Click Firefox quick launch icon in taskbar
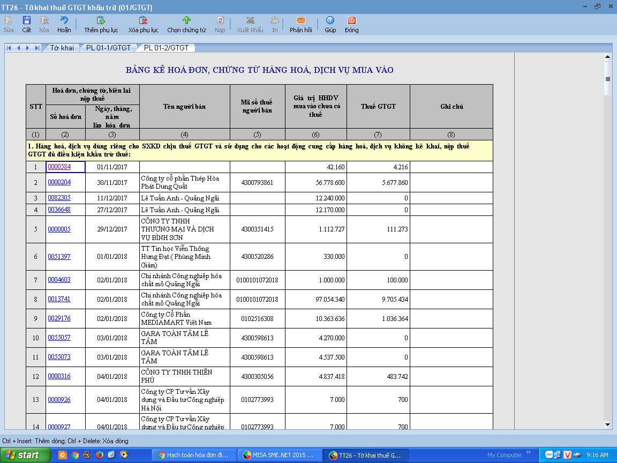 click(100, 455)
